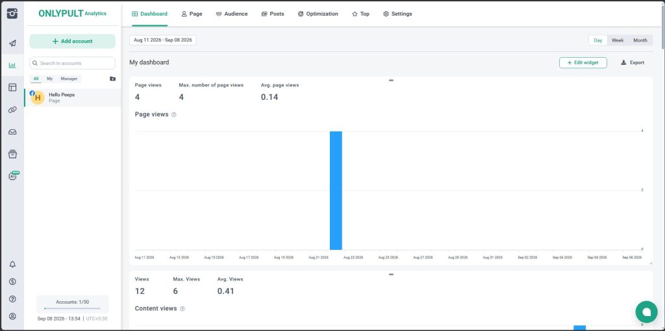The image size is (665, 331).
Task: Filter accounts by All
Action: coord(36,79)
